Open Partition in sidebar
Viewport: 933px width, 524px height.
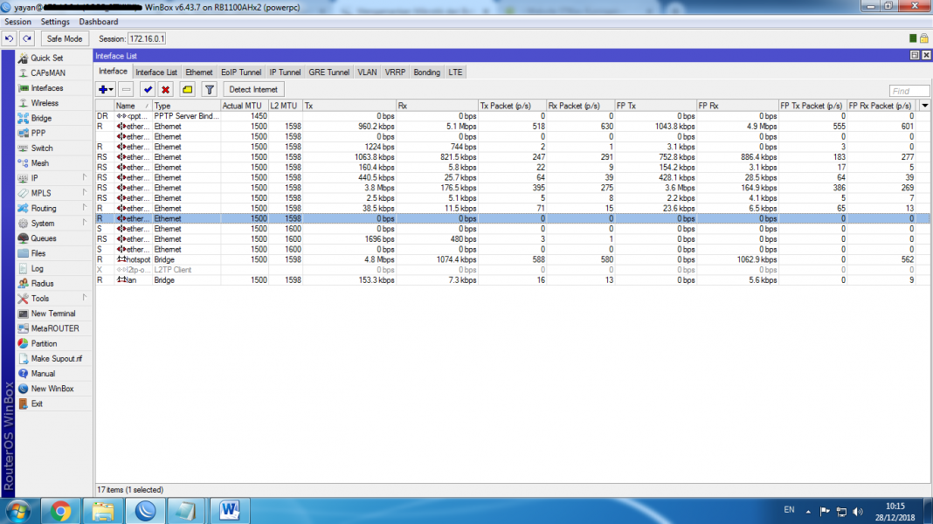(44, 343)
